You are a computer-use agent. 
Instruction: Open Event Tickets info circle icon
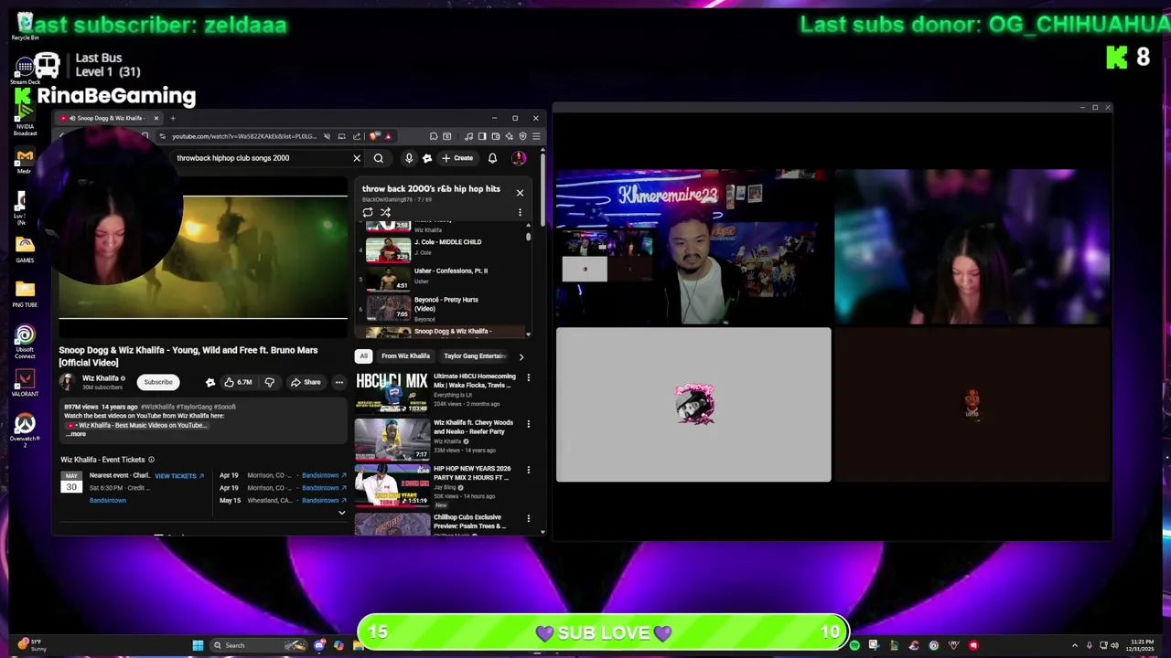tap(151, 460)
